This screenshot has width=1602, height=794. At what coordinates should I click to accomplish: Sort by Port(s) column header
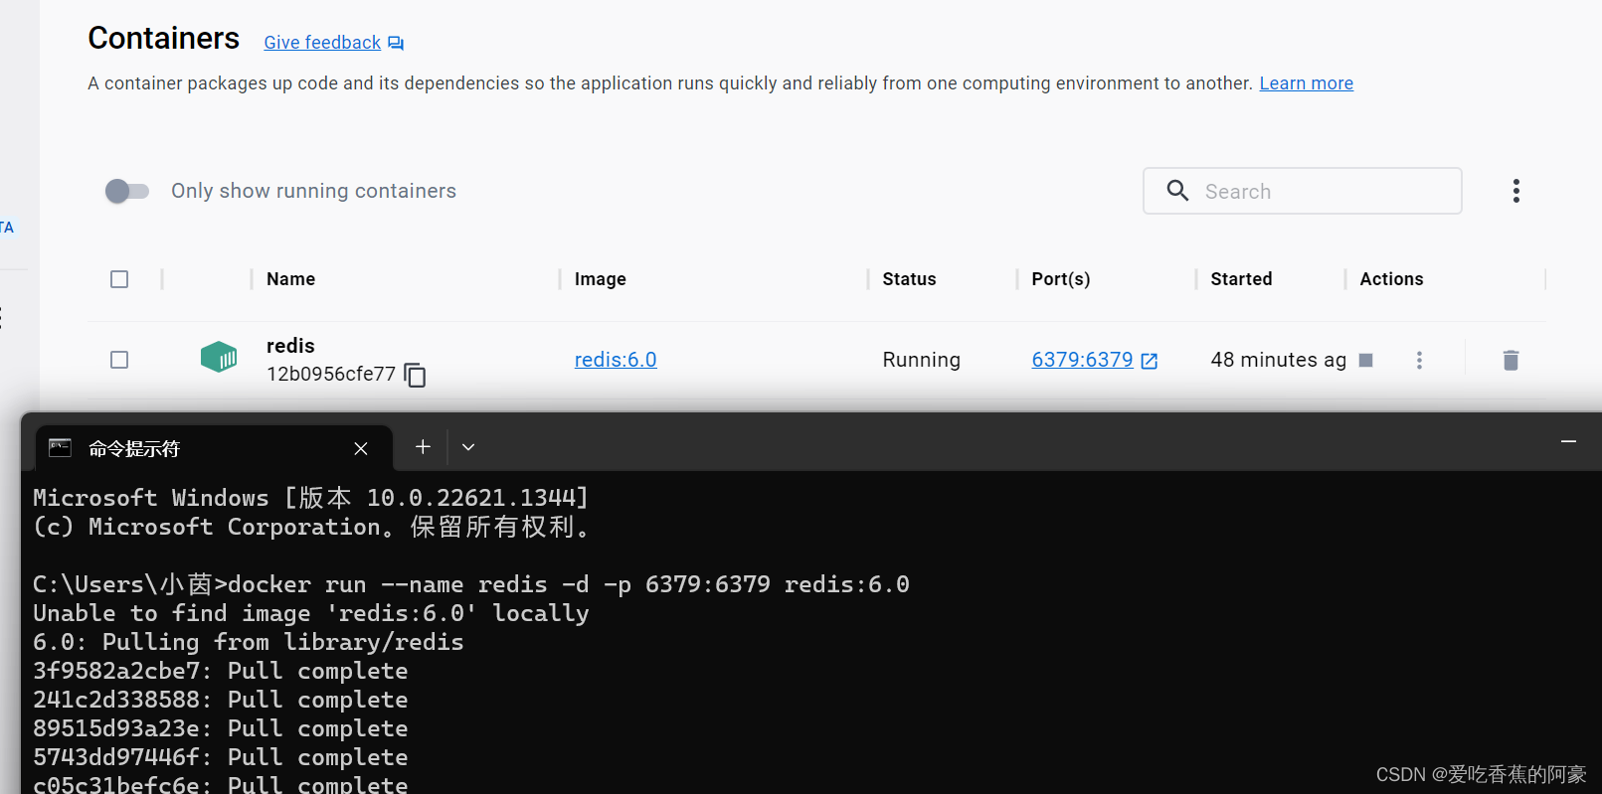1061,279
